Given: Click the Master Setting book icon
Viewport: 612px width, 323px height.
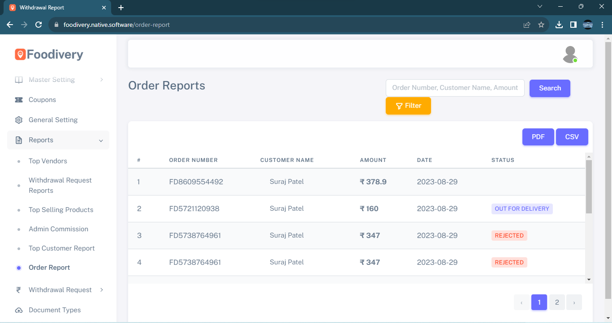Looking at the screenshot, I should click(19, 80).
